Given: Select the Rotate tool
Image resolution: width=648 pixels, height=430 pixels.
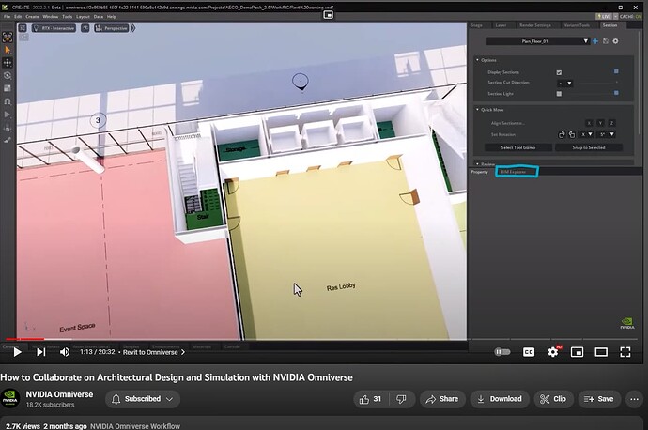Looking at the screenshot, I should point(8,76).
